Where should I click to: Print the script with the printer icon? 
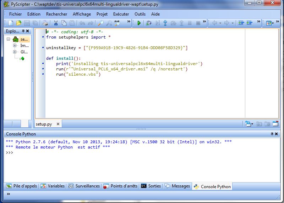pos(45,23)
